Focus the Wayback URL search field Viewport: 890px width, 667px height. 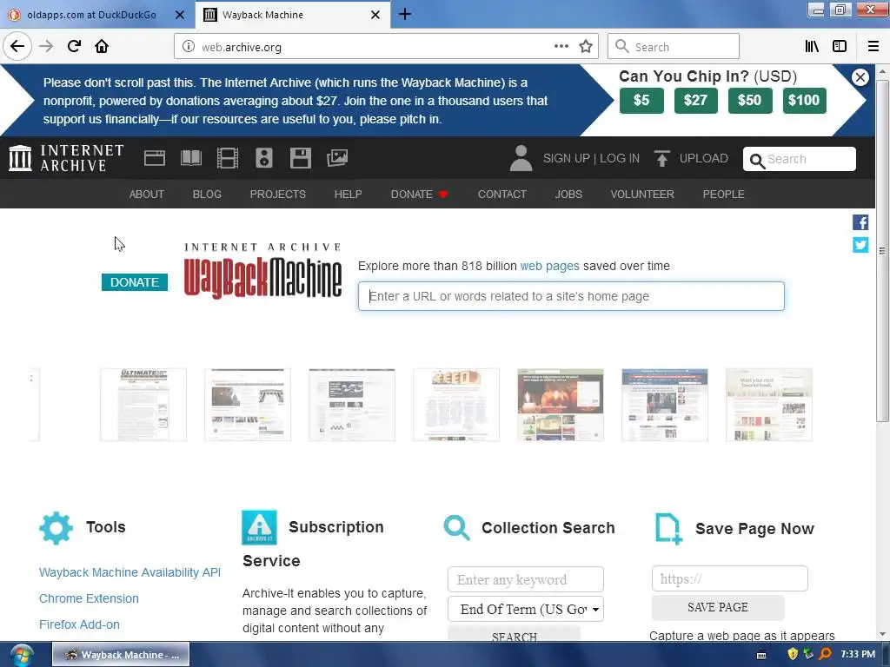tap(571, 296)
